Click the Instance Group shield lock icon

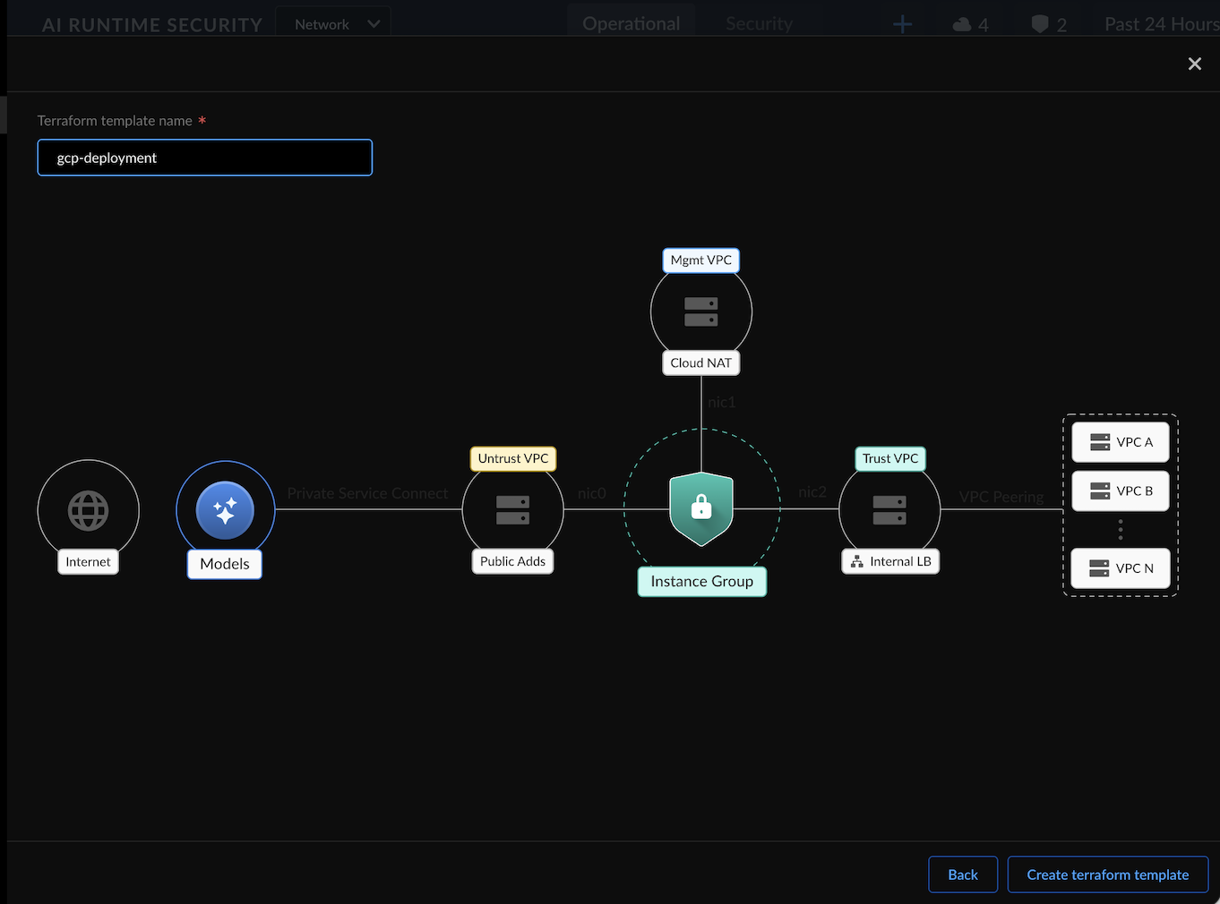(701, 508)
